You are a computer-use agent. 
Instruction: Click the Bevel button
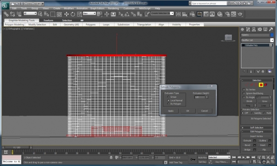[247, 145]
